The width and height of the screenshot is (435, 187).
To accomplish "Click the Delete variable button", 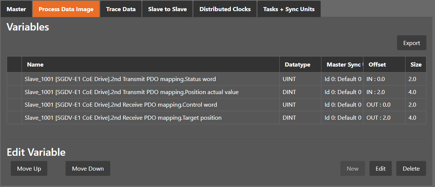I will tap(411, 168).
